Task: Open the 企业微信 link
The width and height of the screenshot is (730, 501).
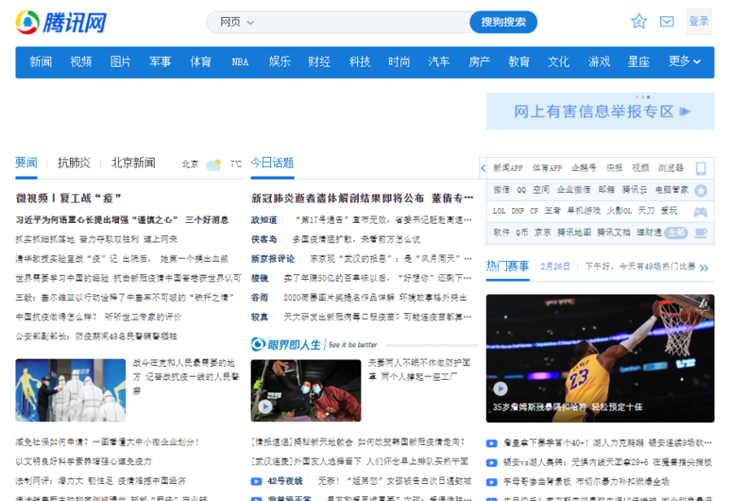Action: point(573,190)
